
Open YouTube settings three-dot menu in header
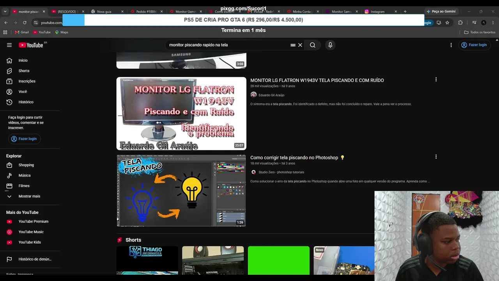pyautogui.click(x=451, y=45)
